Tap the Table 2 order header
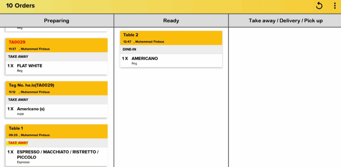This screenshot has width=341, height=167. (171, 38)
